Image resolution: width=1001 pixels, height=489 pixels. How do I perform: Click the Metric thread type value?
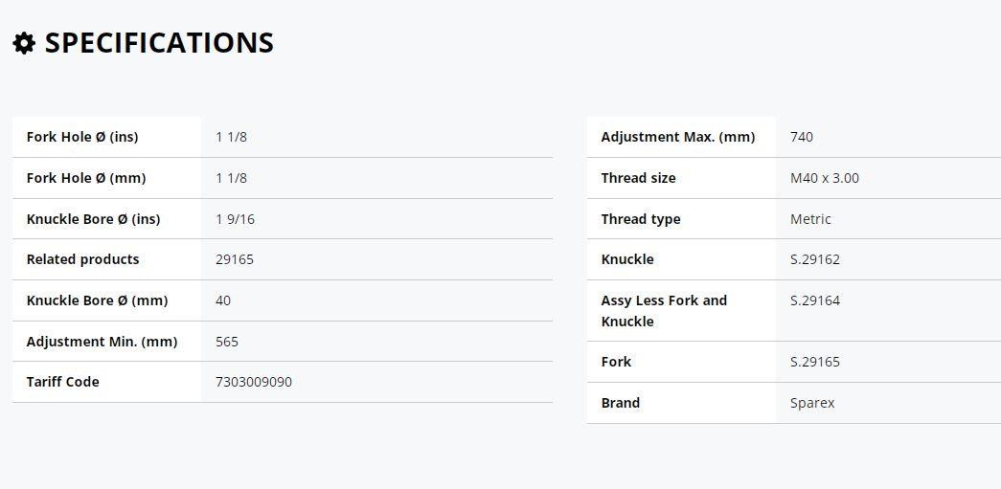point(810,219)
